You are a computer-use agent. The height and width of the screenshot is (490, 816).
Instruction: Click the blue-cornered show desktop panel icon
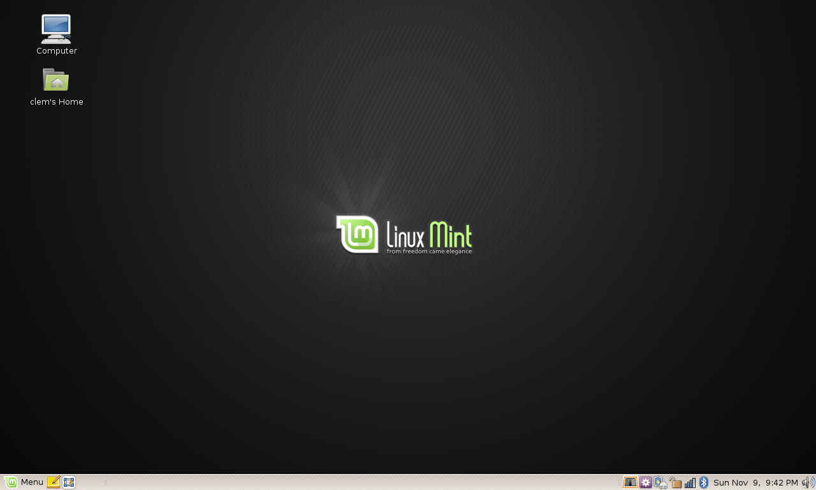(69, 482)
